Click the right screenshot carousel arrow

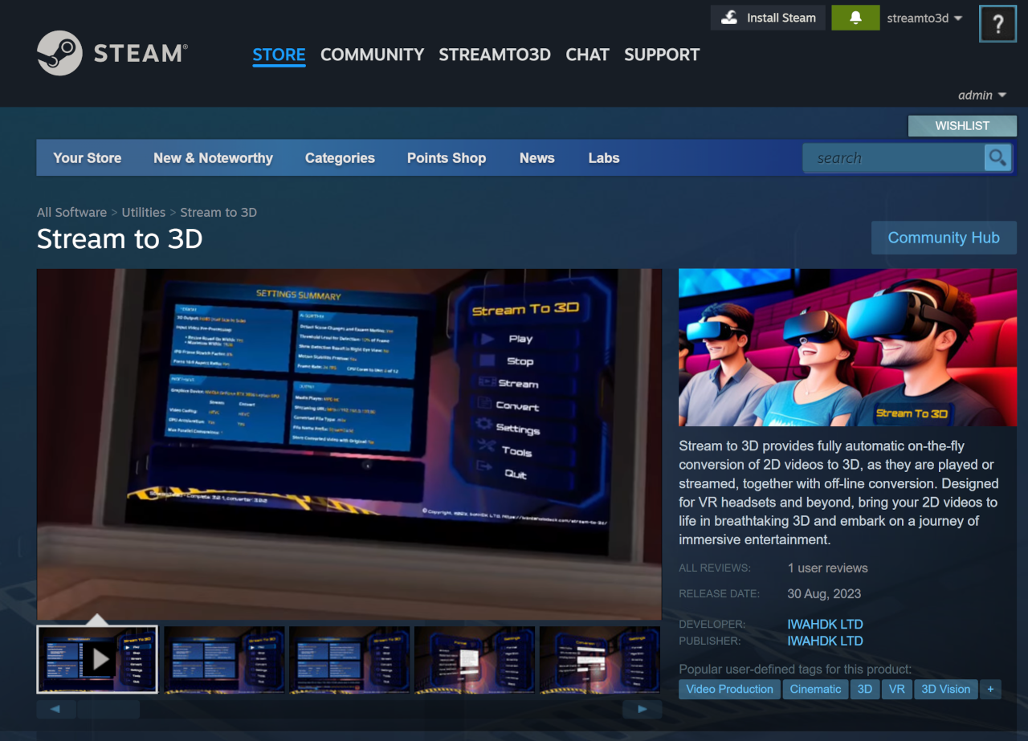640,709
